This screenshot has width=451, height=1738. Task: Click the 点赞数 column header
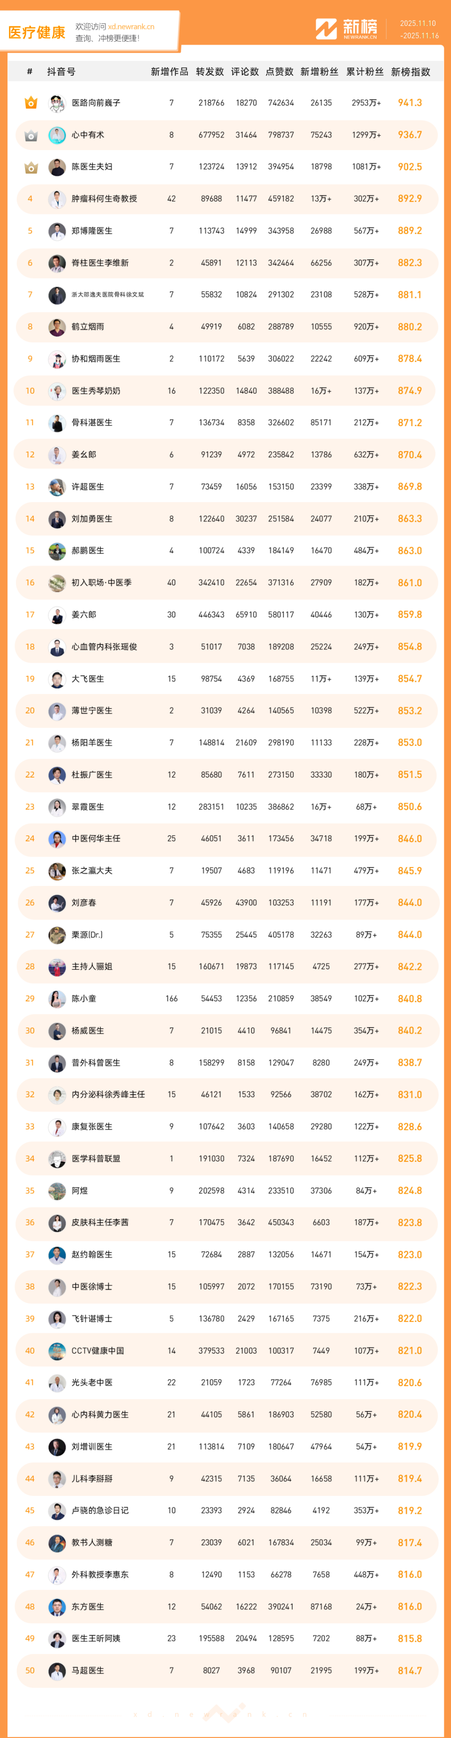[280, 71]
